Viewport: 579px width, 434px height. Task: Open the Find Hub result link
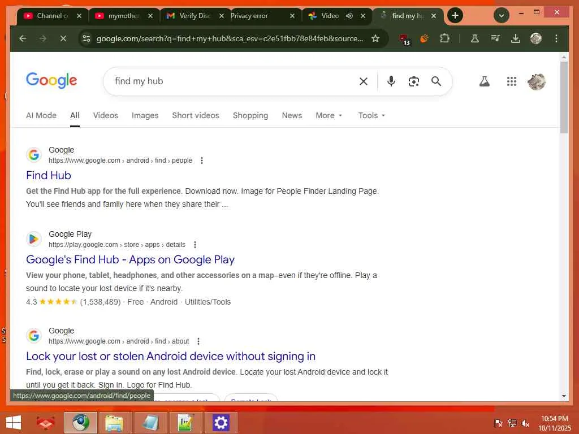(x=49, y=175)
